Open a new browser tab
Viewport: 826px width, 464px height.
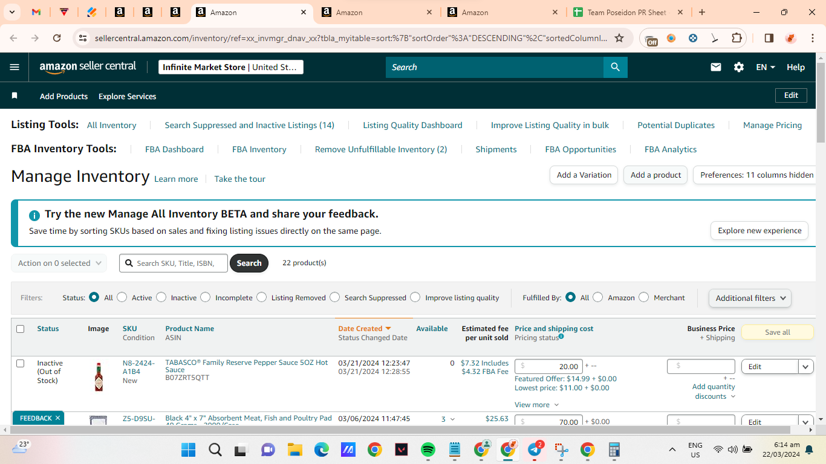coord(702,12)
